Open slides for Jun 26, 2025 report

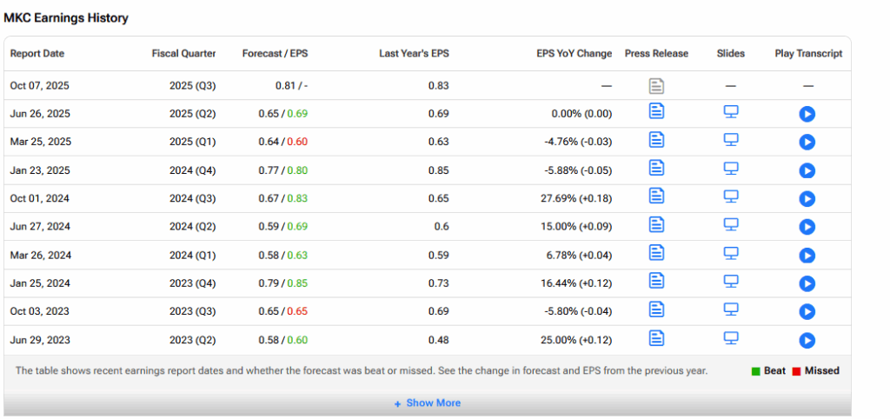pyautogui.click(x=731, y=112)
